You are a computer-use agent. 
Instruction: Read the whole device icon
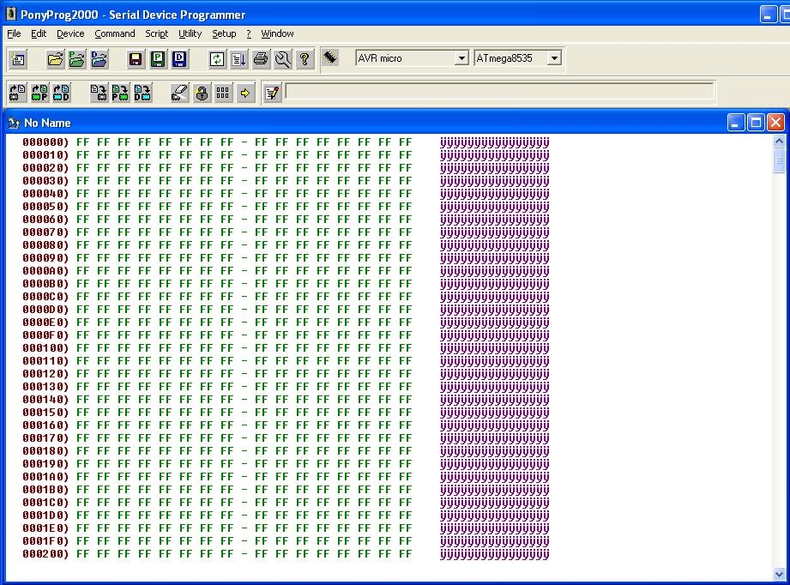click(x=18, y=93)
